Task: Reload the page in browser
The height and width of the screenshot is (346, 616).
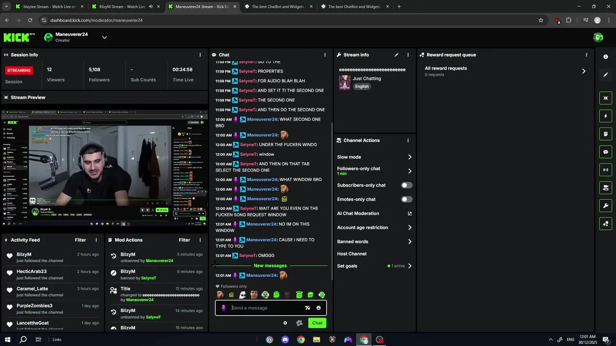Action: pyautogui.click(x=30, y=20)
